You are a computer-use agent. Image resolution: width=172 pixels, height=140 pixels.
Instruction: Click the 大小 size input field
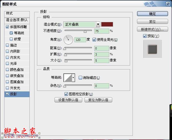coord(102,61)
